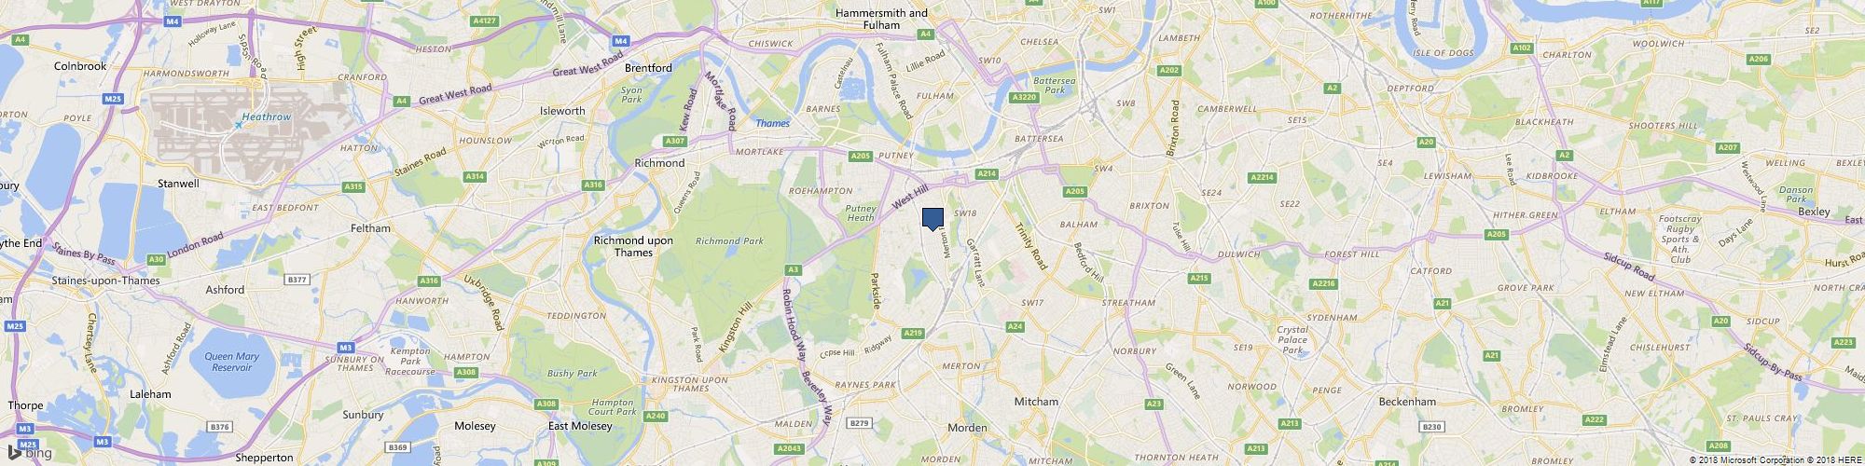
Task: Click the A219 road shield near Merton
Action: tap(914, 334)
